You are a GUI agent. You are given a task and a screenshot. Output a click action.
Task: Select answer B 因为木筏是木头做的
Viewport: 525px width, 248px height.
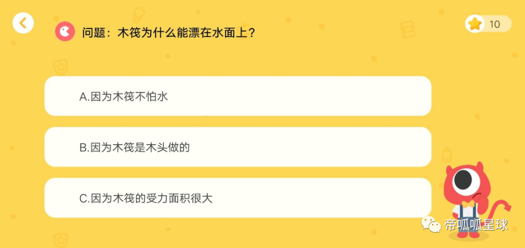click(x=238, y=147)
